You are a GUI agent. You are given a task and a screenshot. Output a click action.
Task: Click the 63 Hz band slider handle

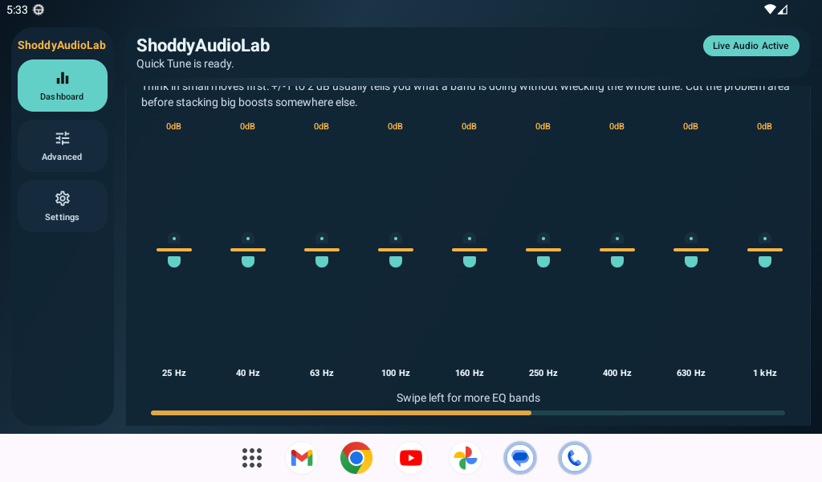pos(322,250)
